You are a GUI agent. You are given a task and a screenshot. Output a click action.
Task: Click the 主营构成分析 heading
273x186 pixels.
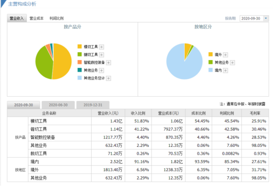click(22, 4)
